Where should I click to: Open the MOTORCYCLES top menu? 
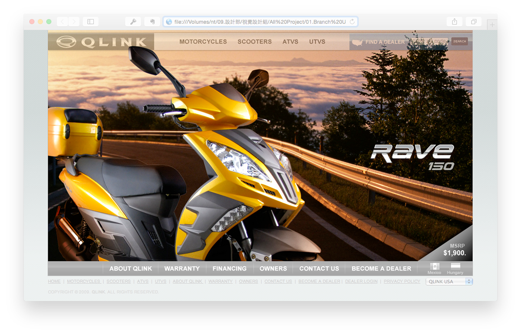tap(203, 42)
